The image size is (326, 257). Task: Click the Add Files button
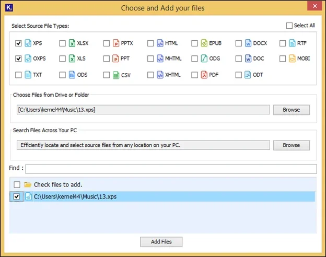pos(161,242)
